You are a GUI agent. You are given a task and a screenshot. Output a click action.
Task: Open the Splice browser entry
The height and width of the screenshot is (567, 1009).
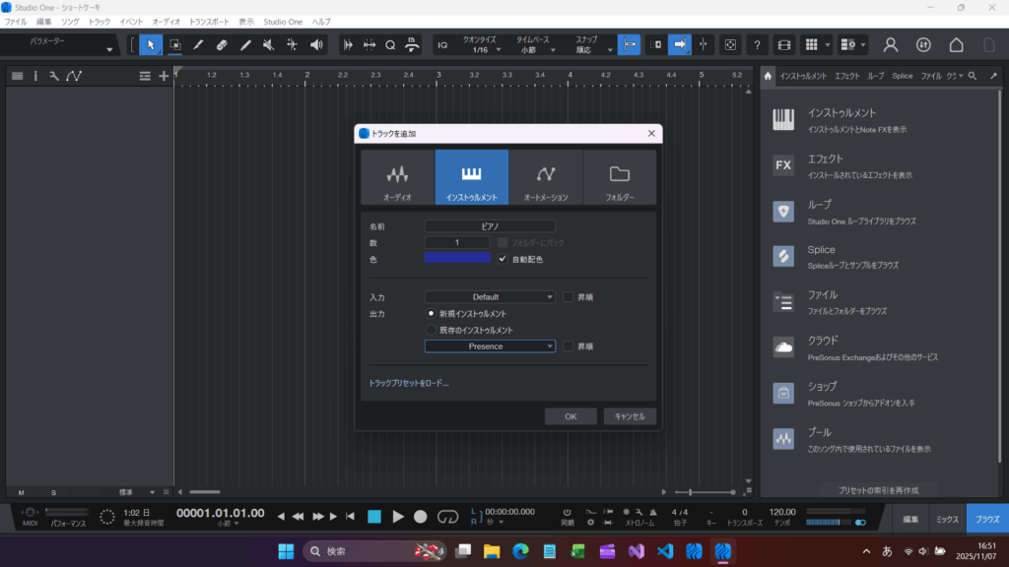821,250
